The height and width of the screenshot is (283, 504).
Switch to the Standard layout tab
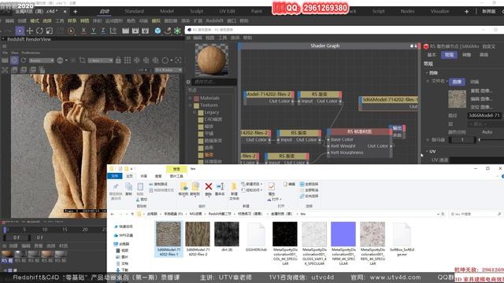pyautogui.click(x=134, y=11)
